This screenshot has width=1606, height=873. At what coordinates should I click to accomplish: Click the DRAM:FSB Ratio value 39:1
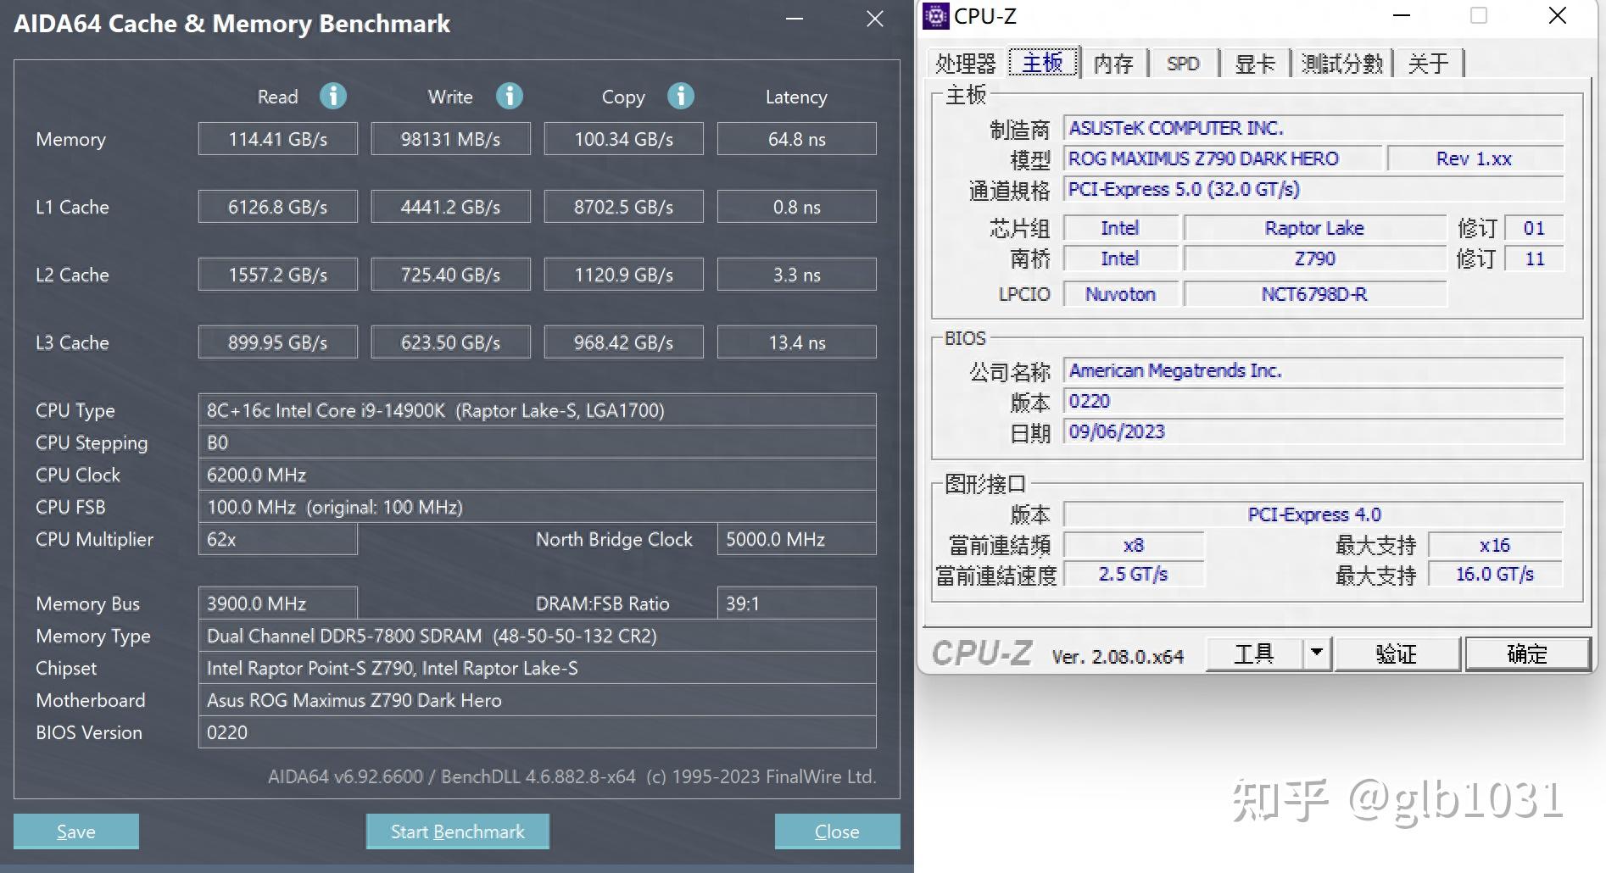[797, 603]
